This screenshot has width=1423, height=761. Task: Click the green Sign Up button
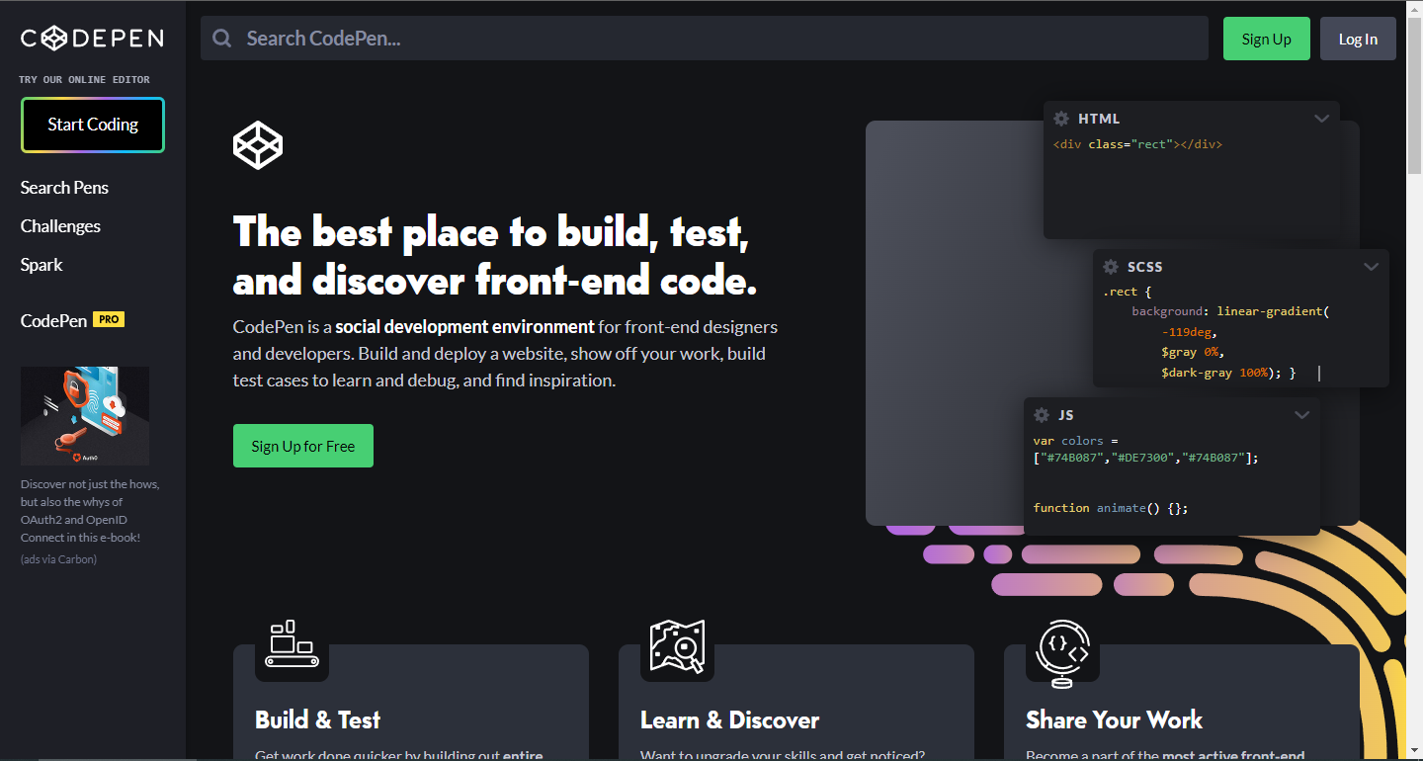click(1267, 39)
